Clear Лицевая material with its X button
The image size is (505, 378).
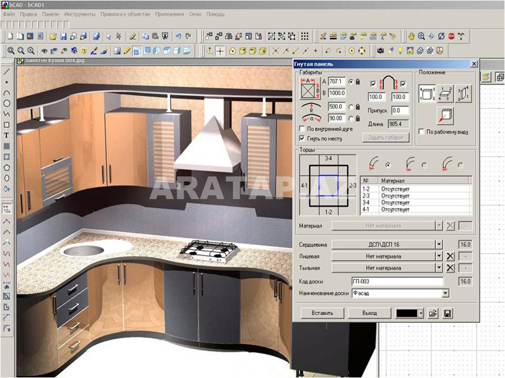click(x=450, y=256)
